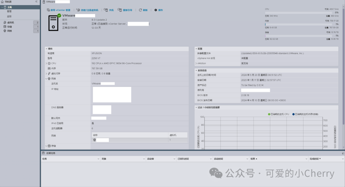This screenshot has width=345, height=187.
Task: Click 使用 vCenter 管理 toolbar button
Action: [58, 10]
